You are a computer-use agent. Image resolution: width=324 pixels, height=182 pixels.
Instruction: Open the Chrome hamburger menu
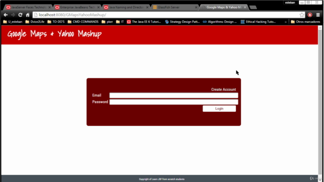point(318,15)
